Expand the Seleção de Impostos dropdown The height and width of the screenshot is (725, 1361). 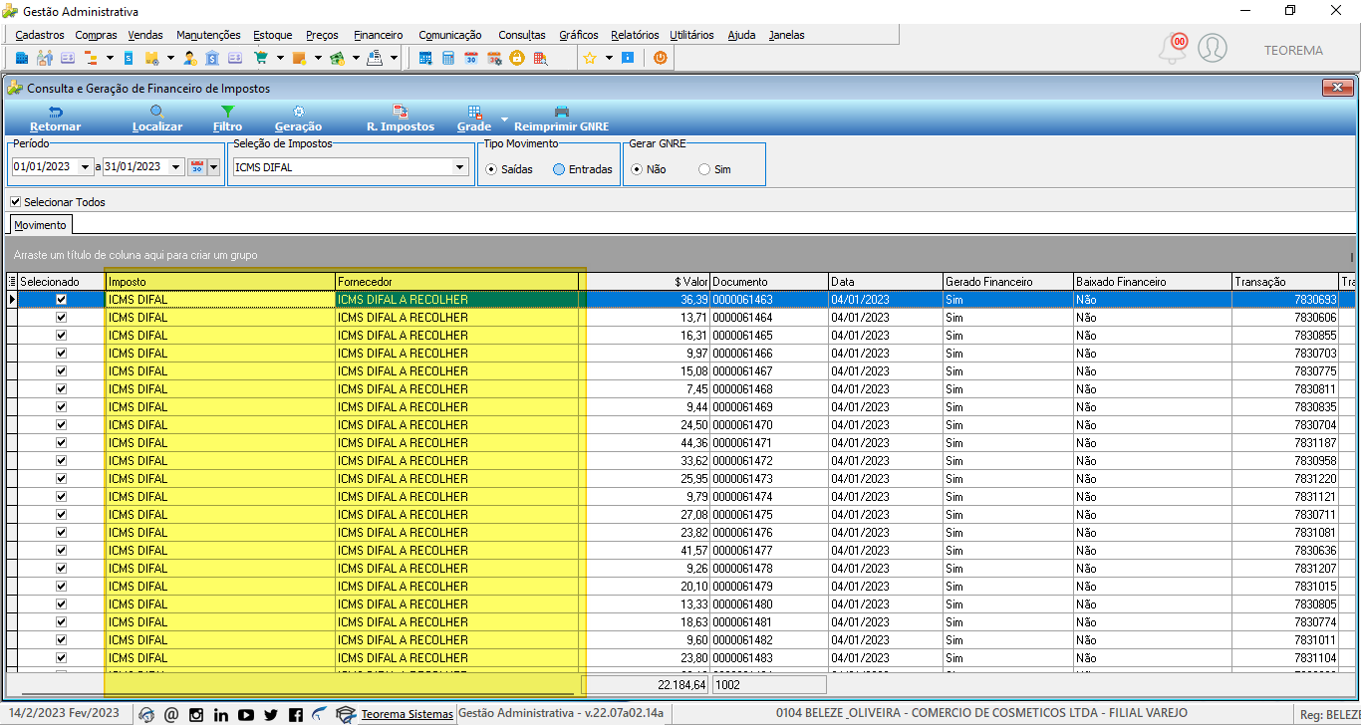click(460, 167)
